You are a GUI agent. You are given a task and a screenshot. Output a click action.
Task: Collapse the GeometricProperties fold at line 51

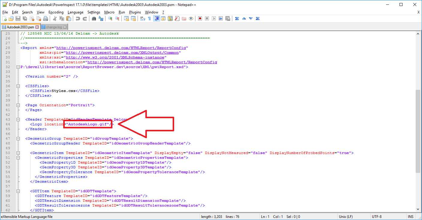pyautogui.click(x=18, y=157)
